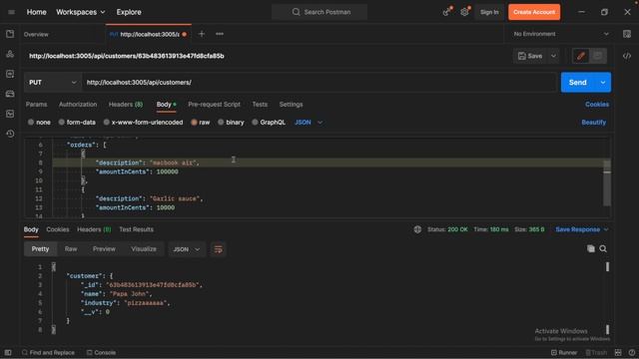Click the Create Account button
Viewport: 639px width, 359px height.
(x=534, y=12)
